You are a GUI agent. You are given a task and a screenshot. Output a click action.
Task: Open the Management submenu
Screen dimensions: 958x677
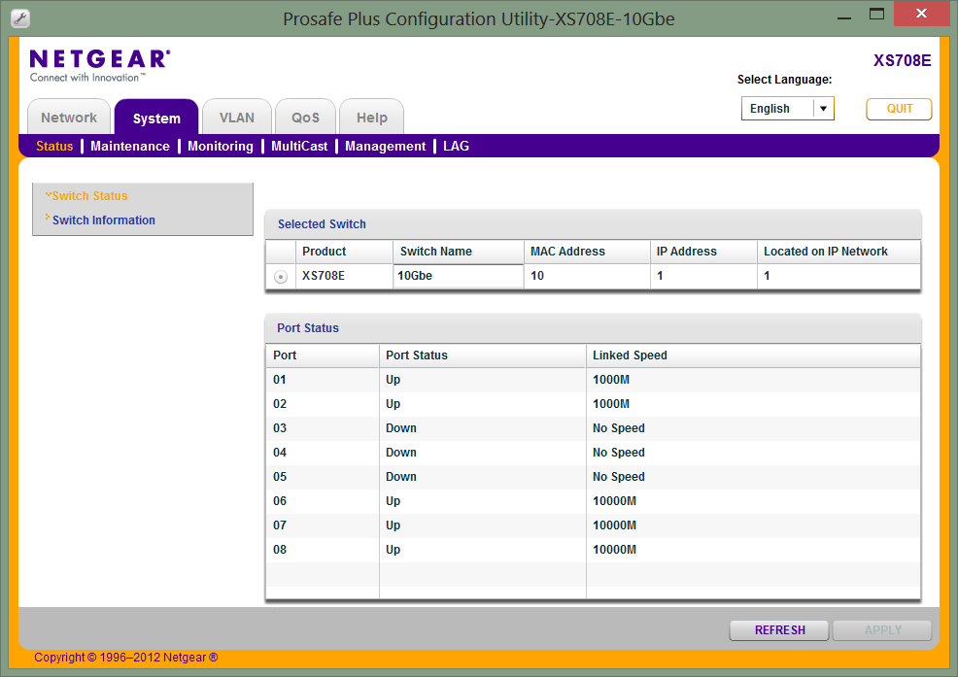pos(386,146)
